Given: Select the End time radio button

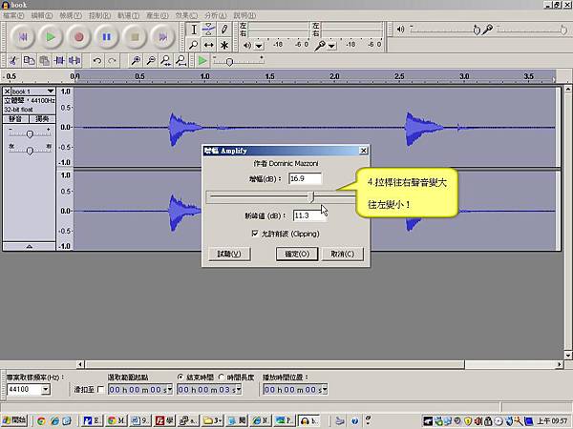Looking at the screenshot, I should tap(180, 378).
